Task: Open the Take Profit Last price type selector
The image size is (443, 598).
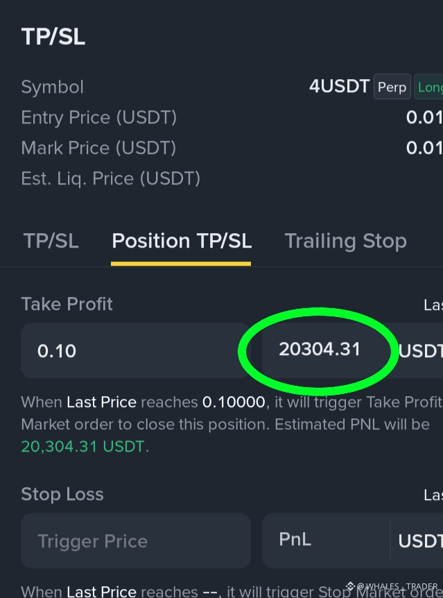Action: tap(433, 305)
